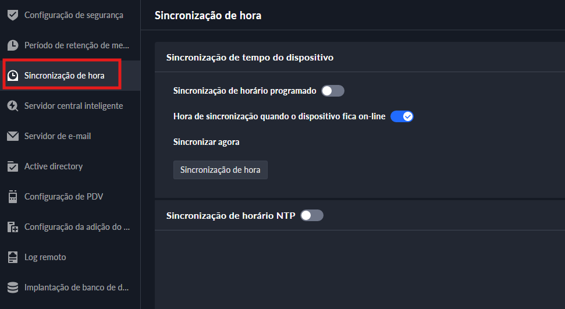Image resolution: width=565 pixels, height=309 pixels.
Task: Click the pie-clock icon for Período de retenção
Action: (x=12, y=45)
